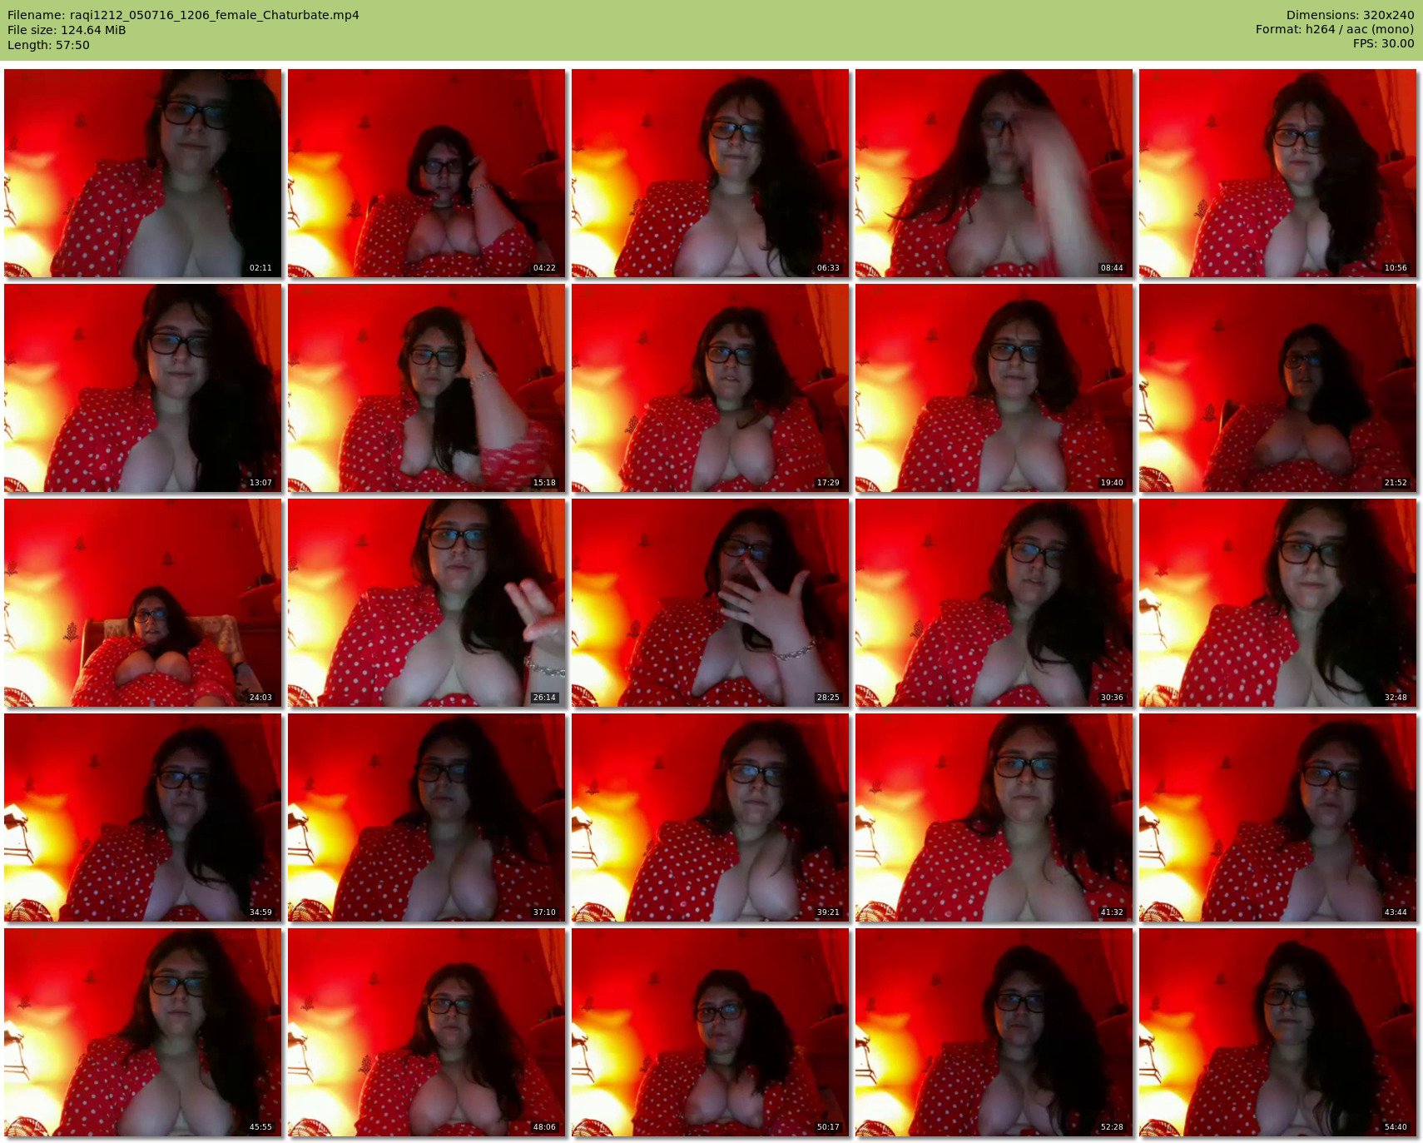Open the thumbnail labeled 34:59
1423x1143 pixels.
tap(142, 817)
